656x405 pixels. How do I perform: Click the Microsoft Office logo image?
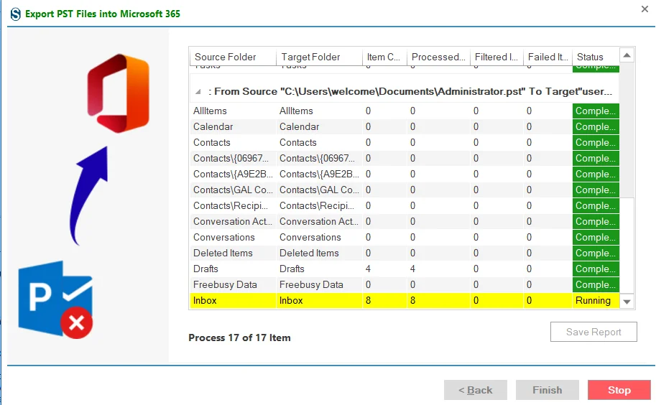point(119,93)
